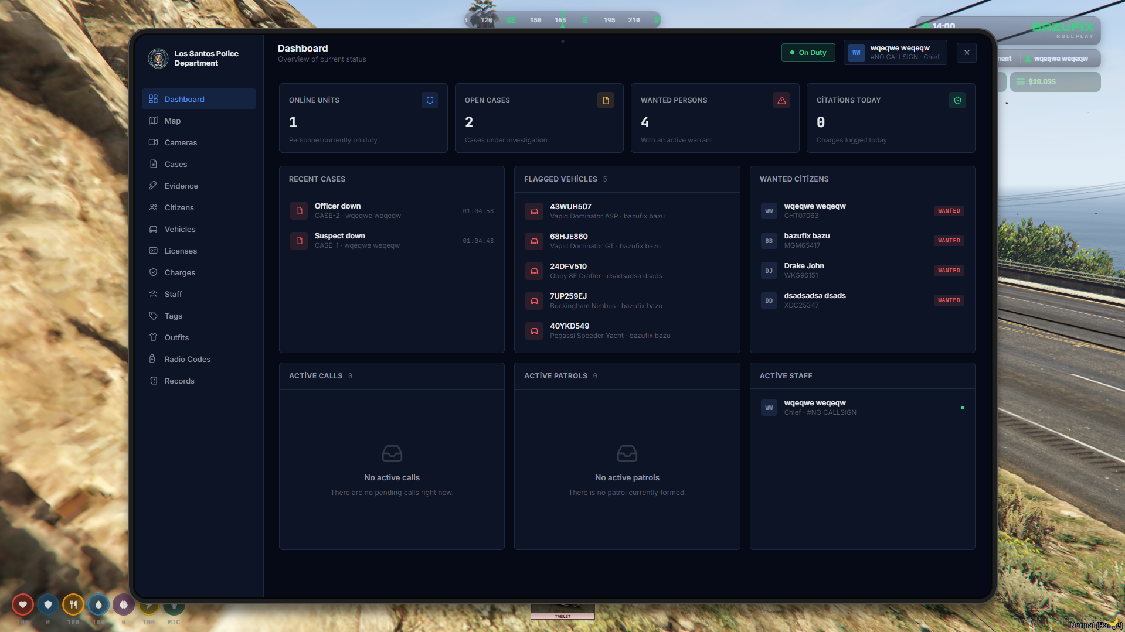Select flagged vehicle 24DFV510
Image resolution: width=1125 pixels, height=632 pixels.
[627, 271]
